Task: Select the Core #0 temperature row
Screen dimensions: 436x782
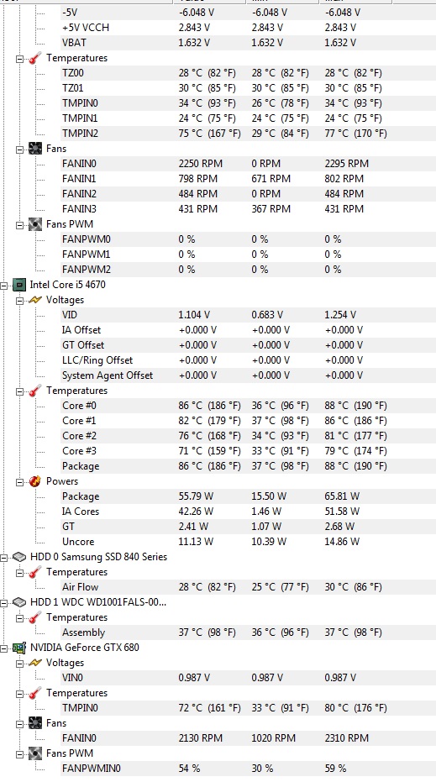Action: pos(248,406)
